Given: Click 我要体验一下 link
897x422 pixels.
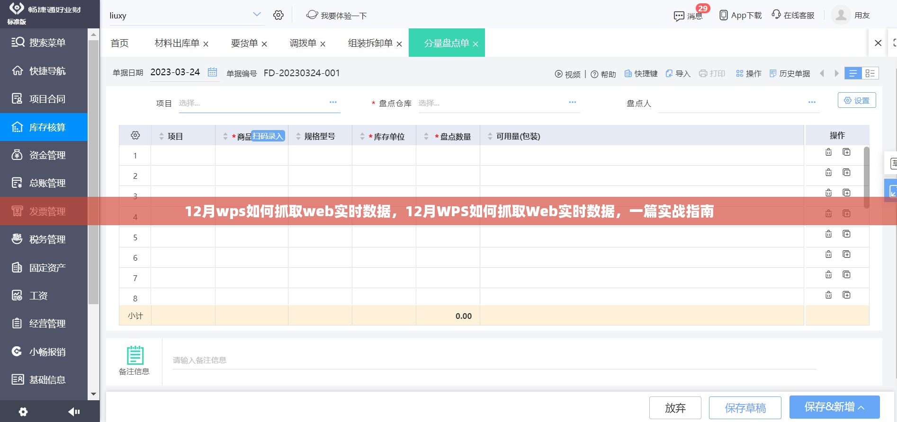Looking at the screenshot, I should [x=337, y=15].
